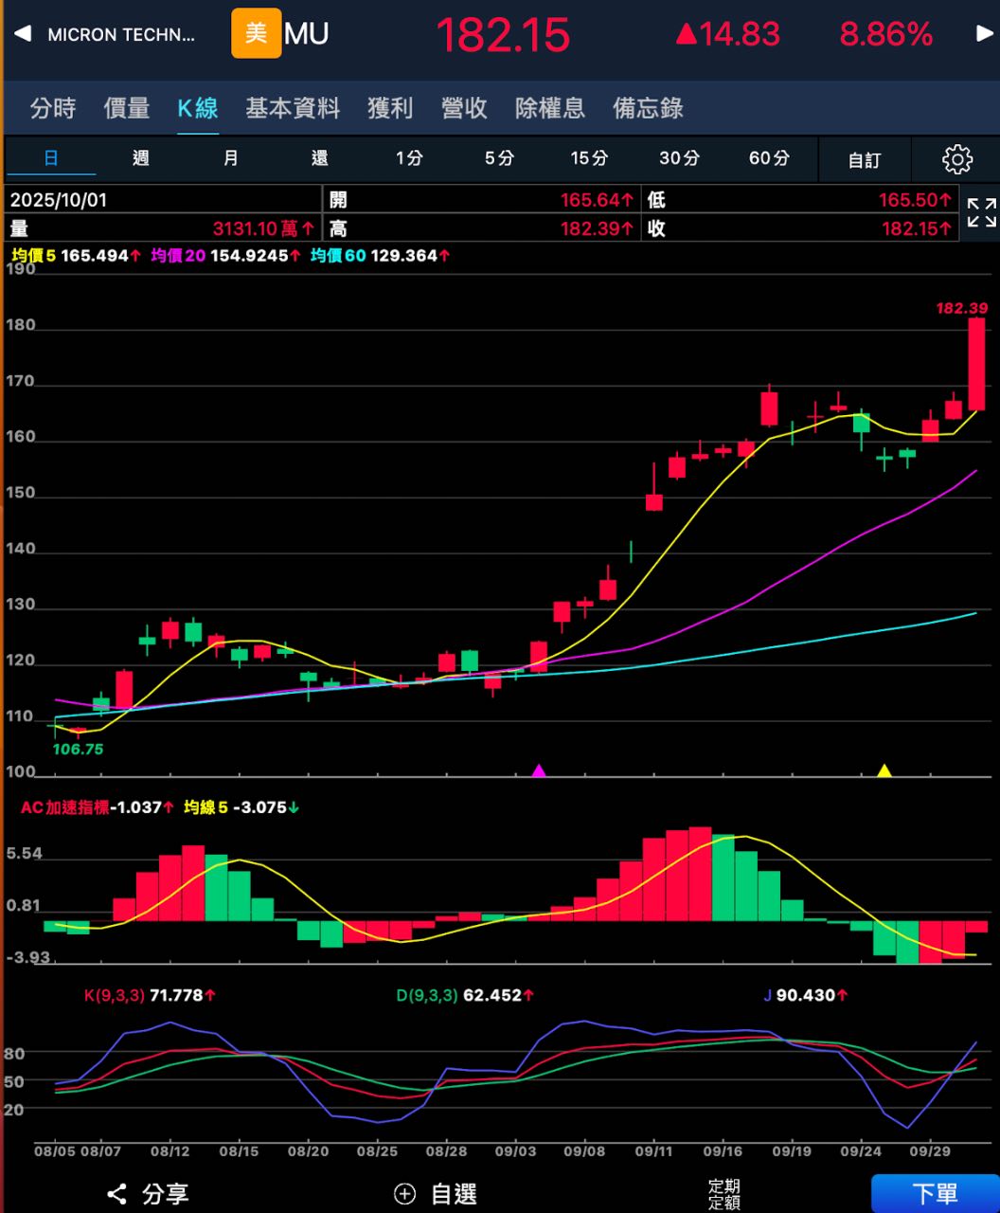
Task: Click the yellow triangle marker on chart
Action: coord(884,770)
